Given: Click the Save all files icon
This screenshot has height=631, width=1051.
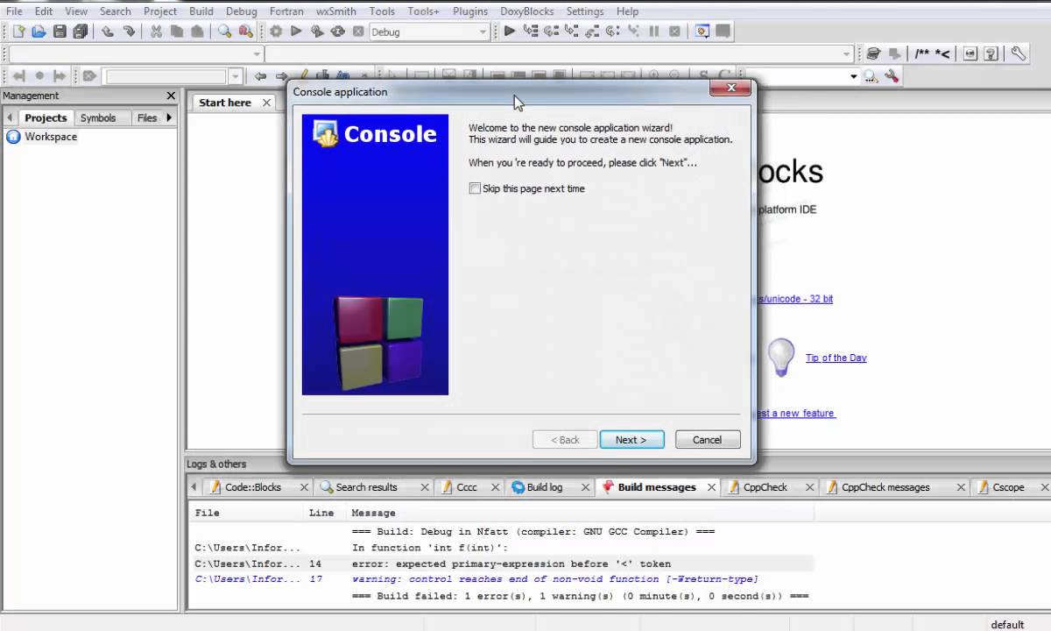Looking at the screenshot, I should (81, 32).
